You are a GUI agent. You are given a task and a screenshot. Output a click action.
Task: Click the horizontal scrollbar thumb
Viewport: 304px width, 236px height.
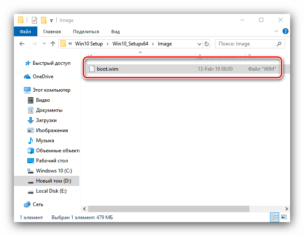[169, 209]
